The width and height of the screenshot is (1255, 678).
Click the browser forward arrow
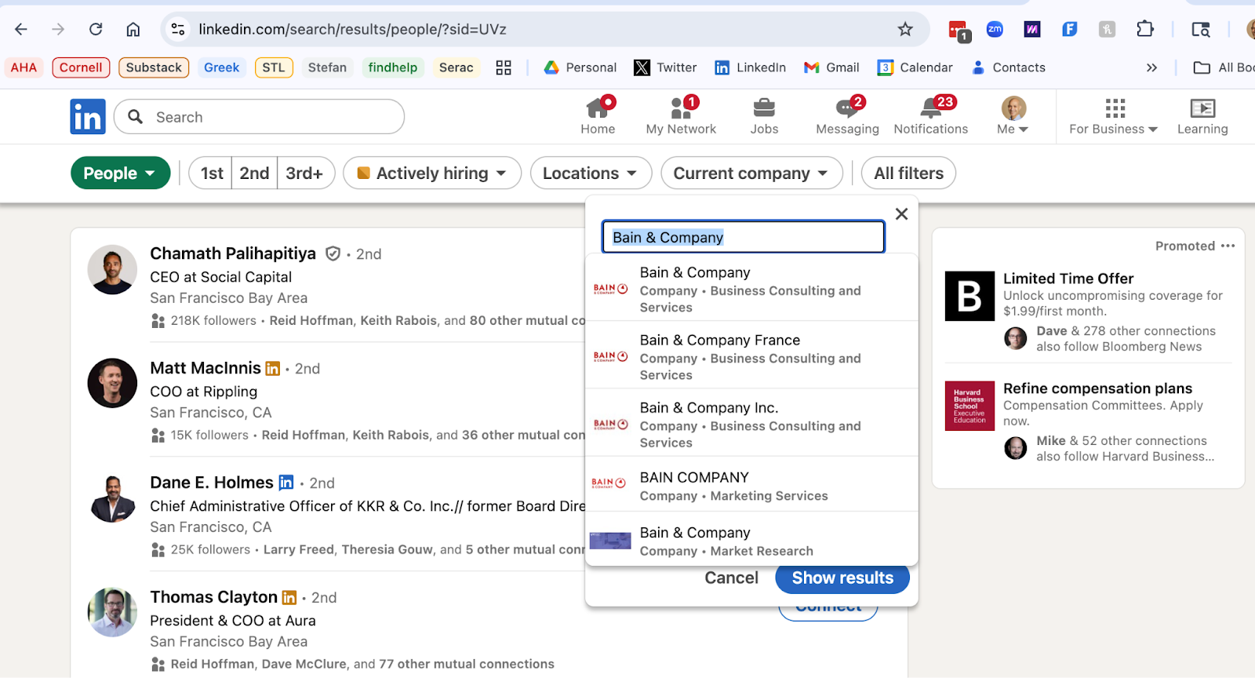coord(58,29)
